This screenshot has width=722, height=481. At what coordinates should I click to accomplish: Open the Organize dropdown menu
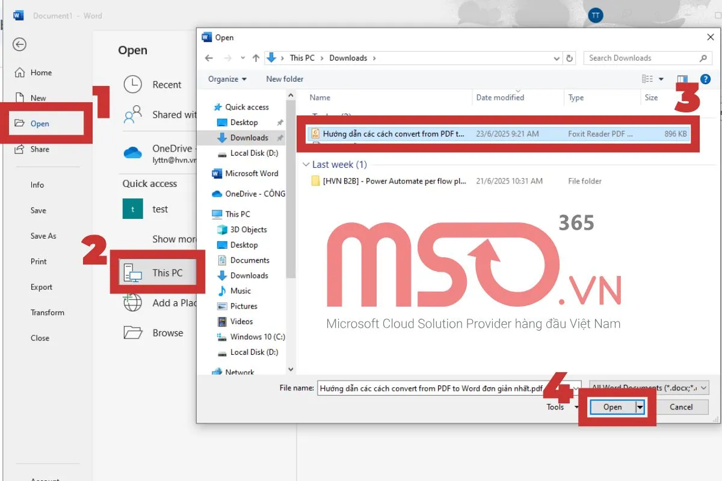[x=227, y=79]
